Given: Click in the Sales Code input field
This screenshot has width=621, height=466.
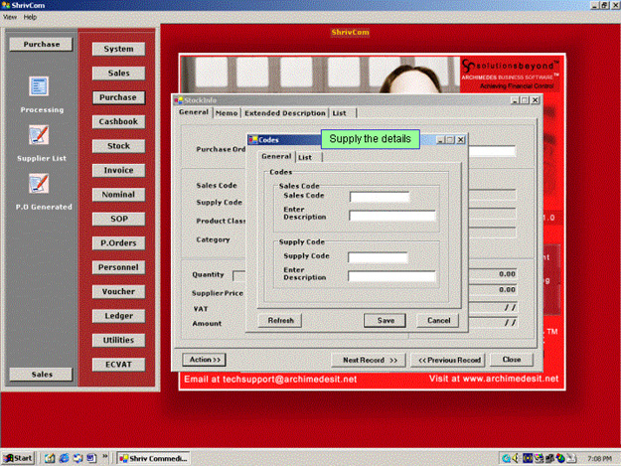Looking at the screenshot, I should click(379, 197).
